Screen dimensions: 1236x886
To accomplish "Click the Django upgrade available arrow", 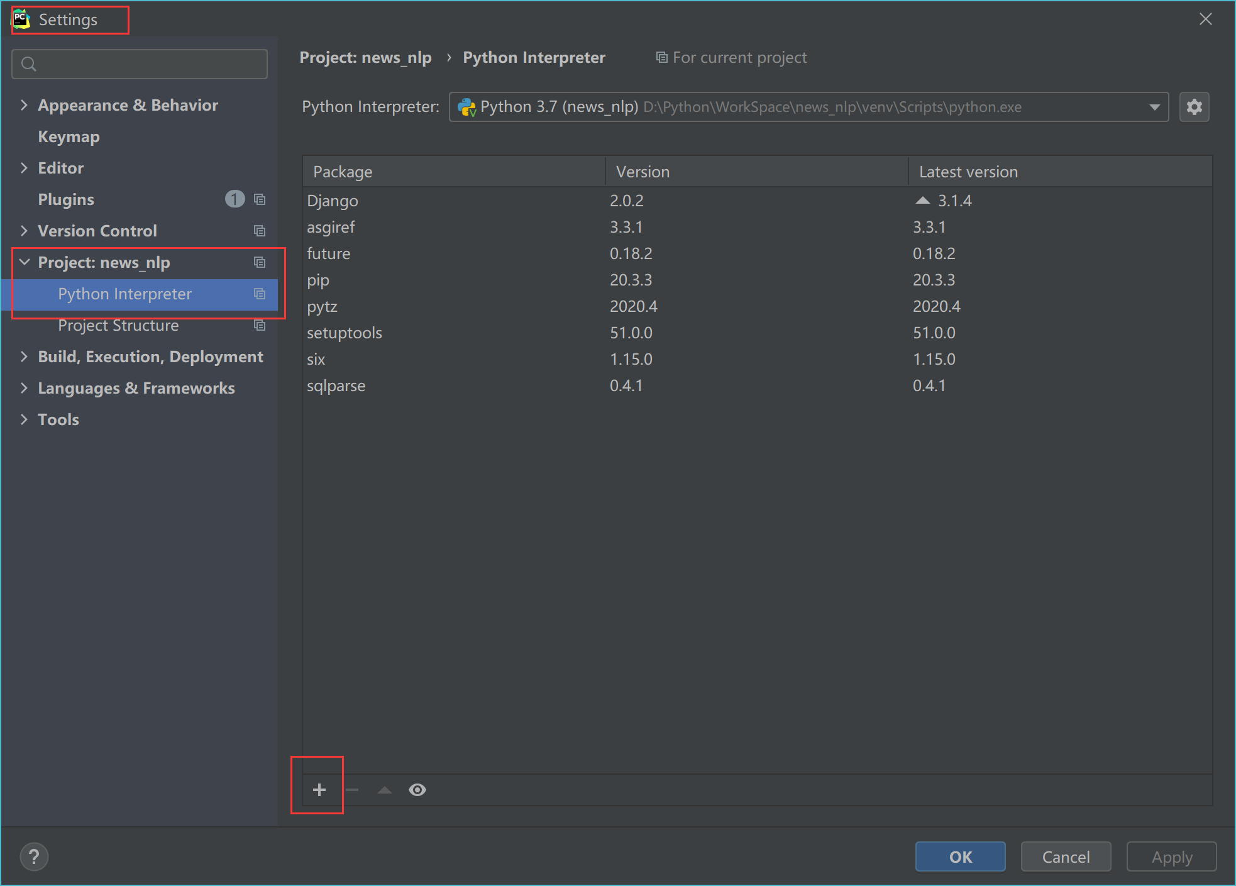I will click(922, 201).
